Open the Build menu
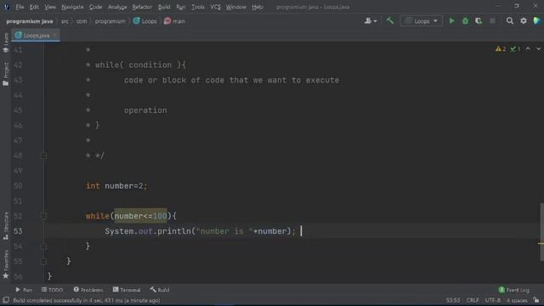 (x=164, y=7)
